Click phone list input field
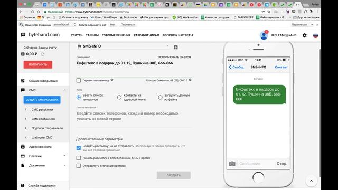This screenshot has height=190, width=338. pos(134,116)
